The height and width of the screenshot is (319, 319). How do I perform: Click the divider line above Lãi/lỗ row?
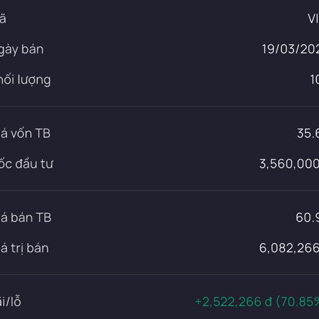(x=159, y=275)
